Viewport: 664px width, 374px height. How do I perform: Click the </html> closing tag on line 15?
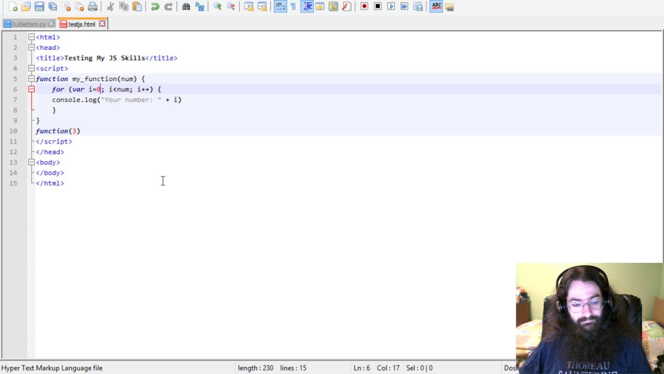click(50, 183)
